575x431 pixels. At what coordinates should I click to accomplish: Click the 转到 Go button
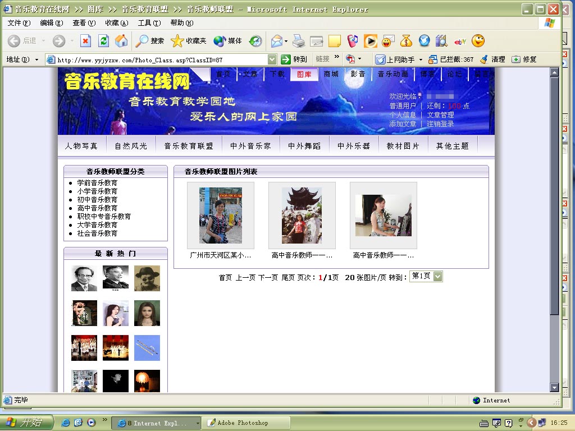coord(294,59)
